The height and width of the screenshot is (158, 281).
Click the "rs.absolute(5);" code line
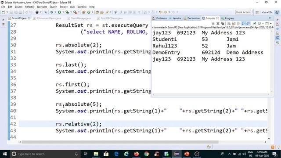(x=79, y=104)
